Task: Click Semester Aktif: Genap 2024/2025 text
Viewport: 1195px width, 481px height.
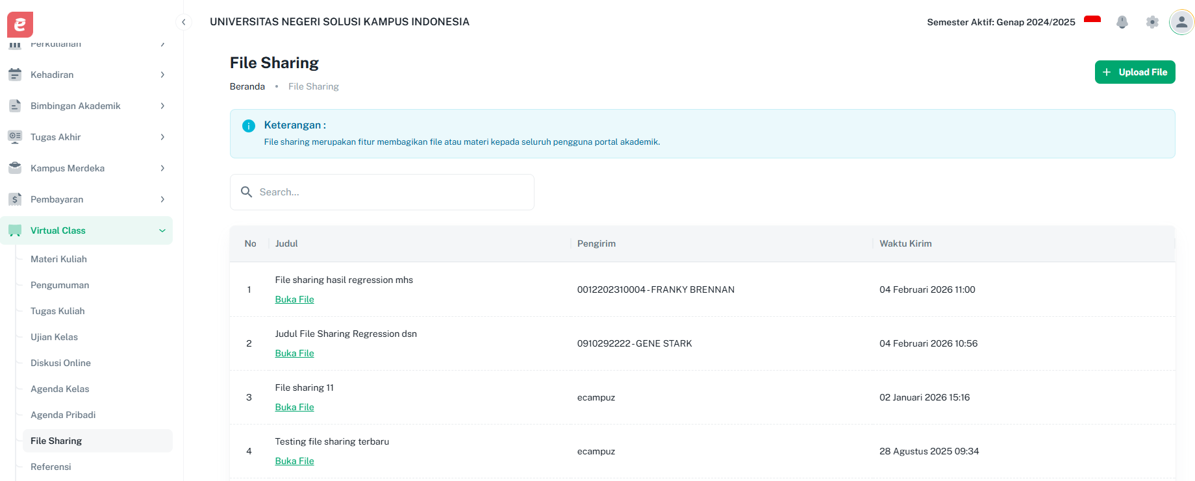Action: (1001, 22)
